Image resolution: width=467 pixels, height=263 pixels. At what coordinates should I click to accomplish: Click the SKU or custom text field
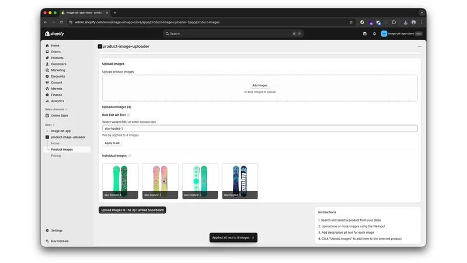click(x=260, y=129)
